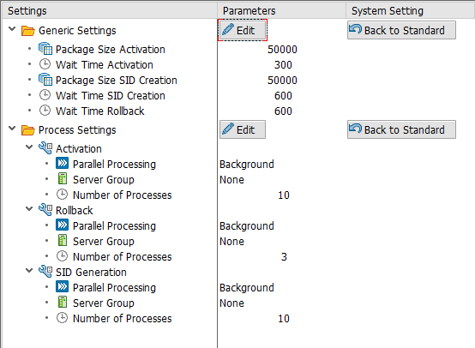Click value 10 for Activation processes
Screen dimensions: 475x348
(284, 195)
